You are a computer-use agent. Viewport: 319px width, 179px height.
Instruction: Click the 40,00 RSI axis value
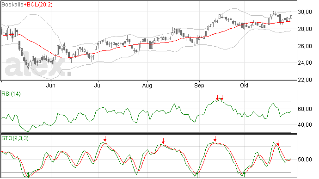click(x=305, y=125)
